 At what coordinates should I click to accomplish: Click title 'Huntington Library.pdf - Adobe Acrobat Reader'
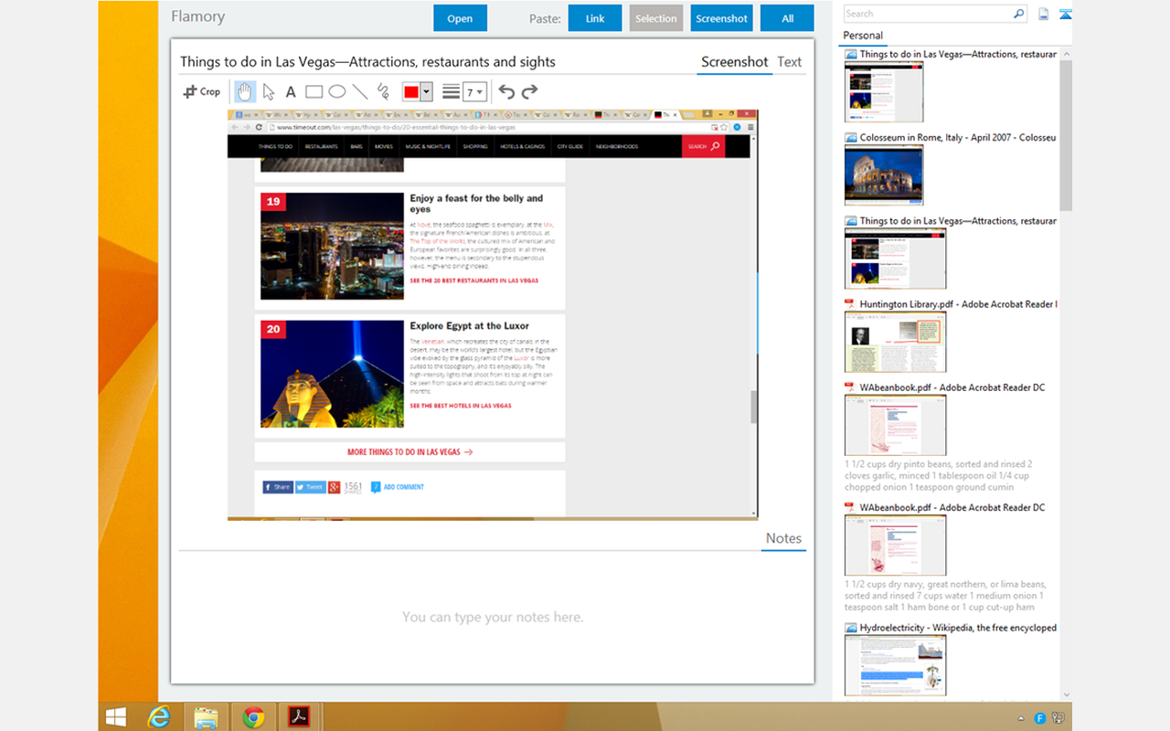(958, 304)
